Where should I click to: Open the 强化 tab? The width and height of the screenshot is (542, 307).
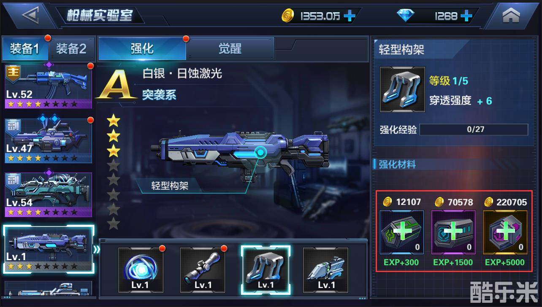pos(142,49)
